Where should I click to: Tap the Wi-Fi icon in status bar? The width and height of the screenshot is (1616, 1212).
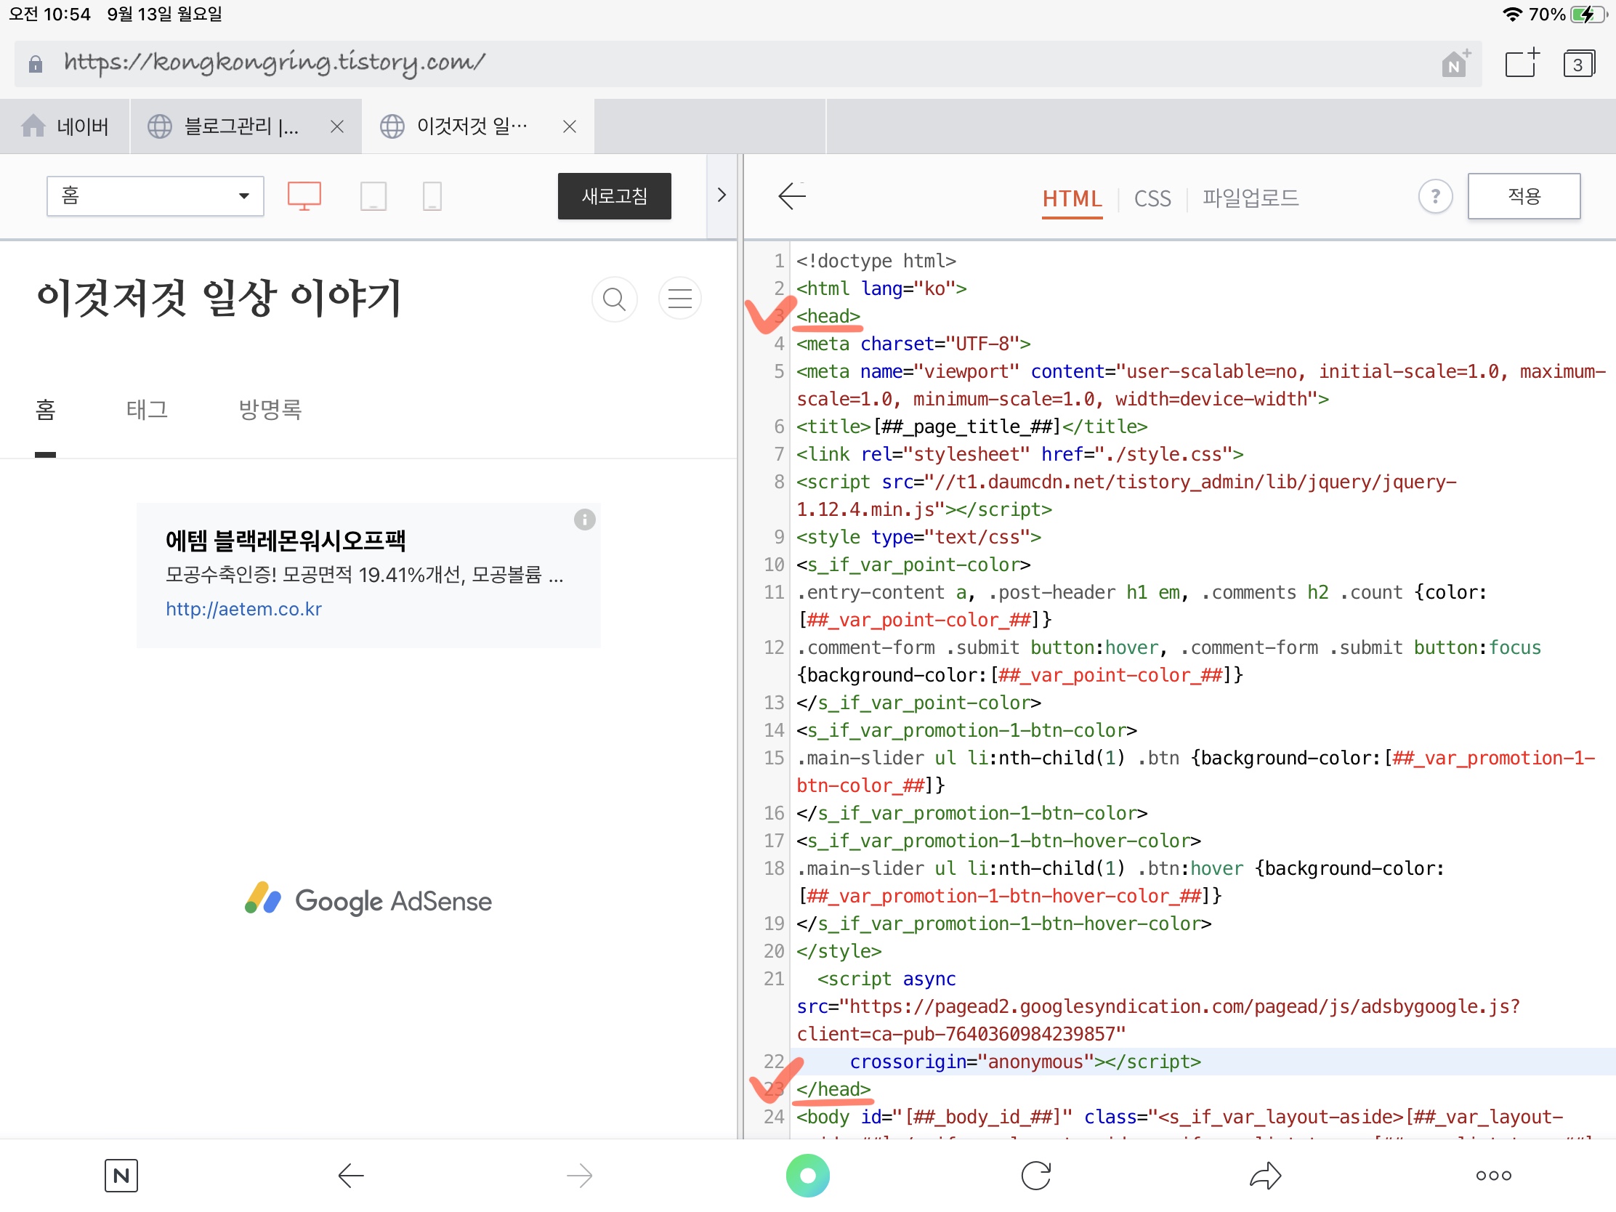pos(1512,15)
